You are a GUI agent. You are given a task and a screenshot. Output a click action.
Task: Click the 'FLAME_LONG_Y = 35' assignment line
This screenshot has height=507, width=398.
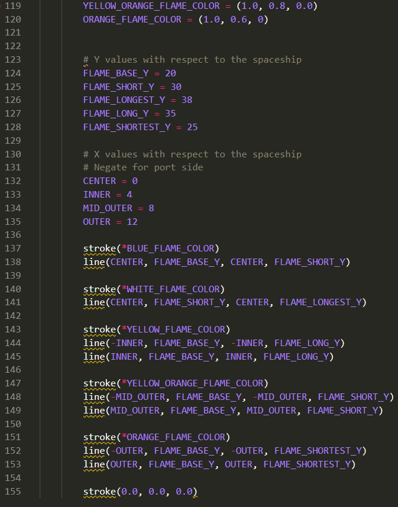[130, 114]
